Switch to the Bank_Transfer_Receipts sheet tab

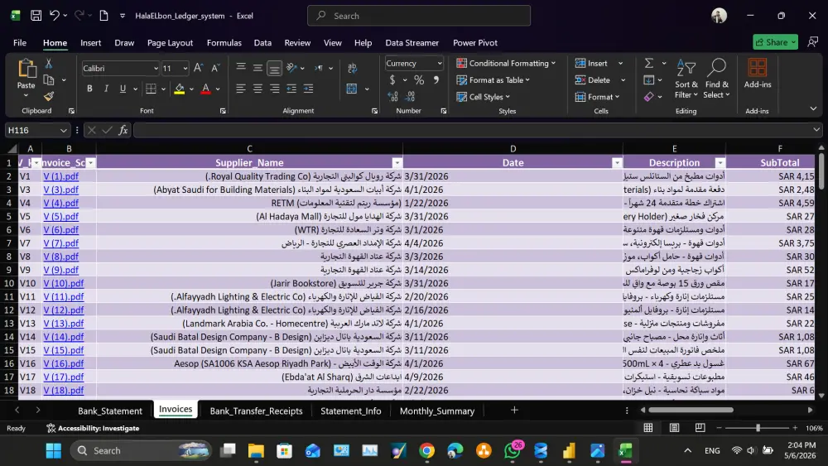256,411
